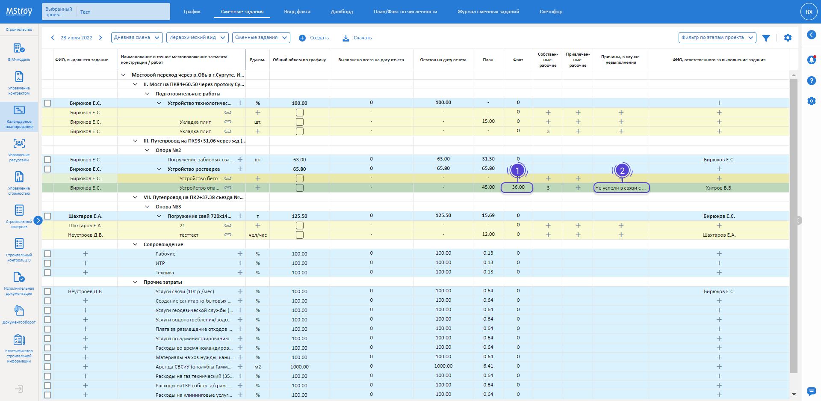821x401 pixels.
Task: Check Рабочие row checkbox
Action: pos(47,254)
